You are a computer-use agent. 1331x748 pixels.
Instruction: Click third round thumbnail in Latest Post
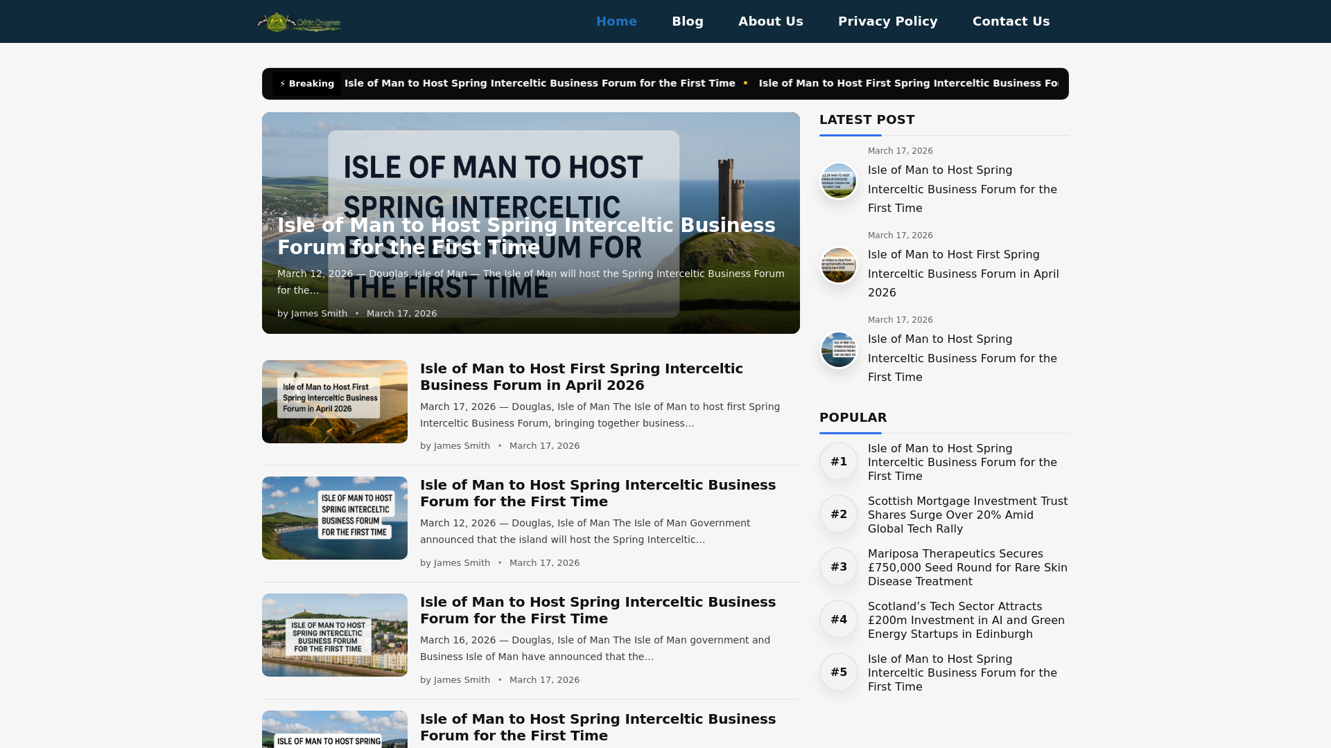tap(839, 350)
